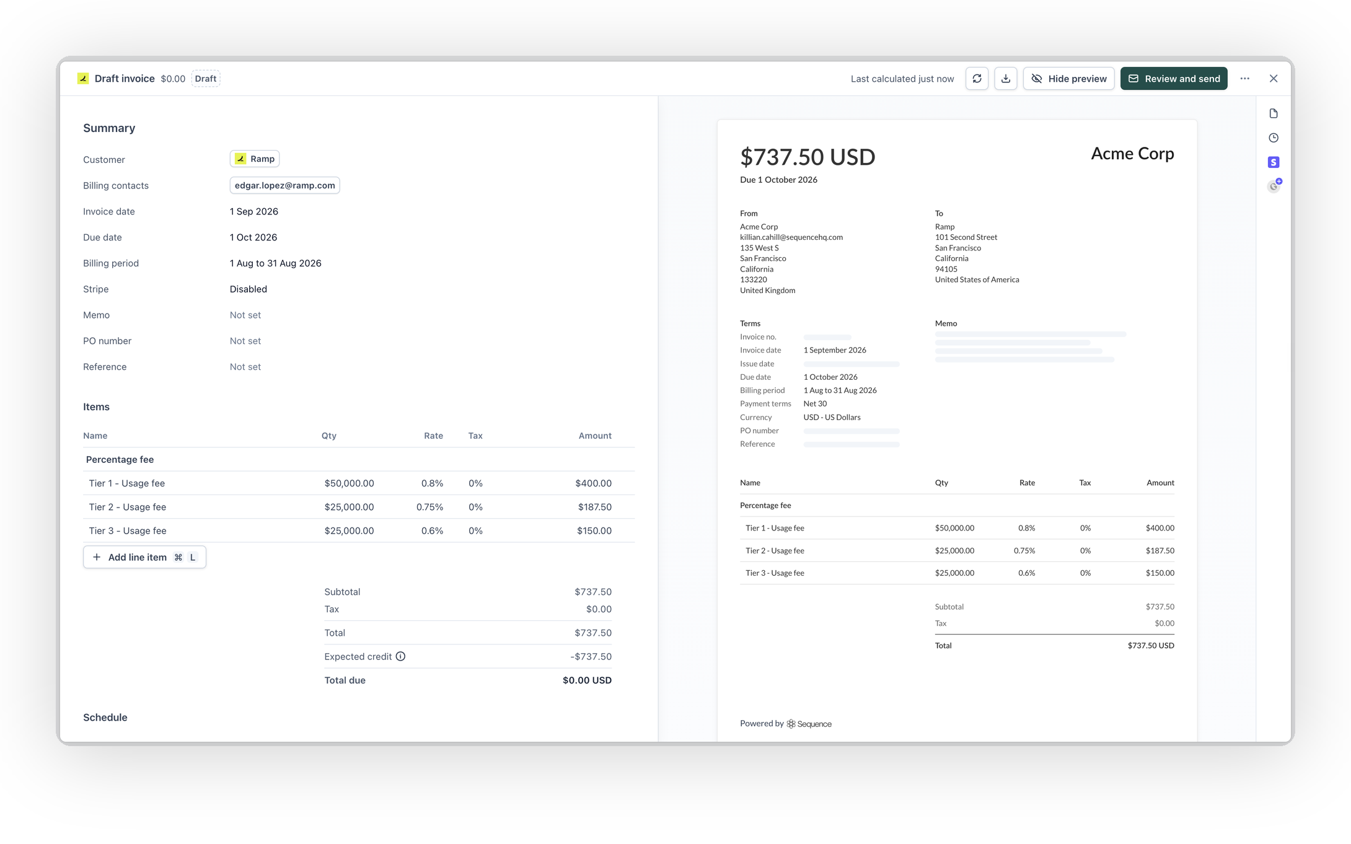
Task: Click the Subtotal $737.50 value in Items
Action: [593, 592]
